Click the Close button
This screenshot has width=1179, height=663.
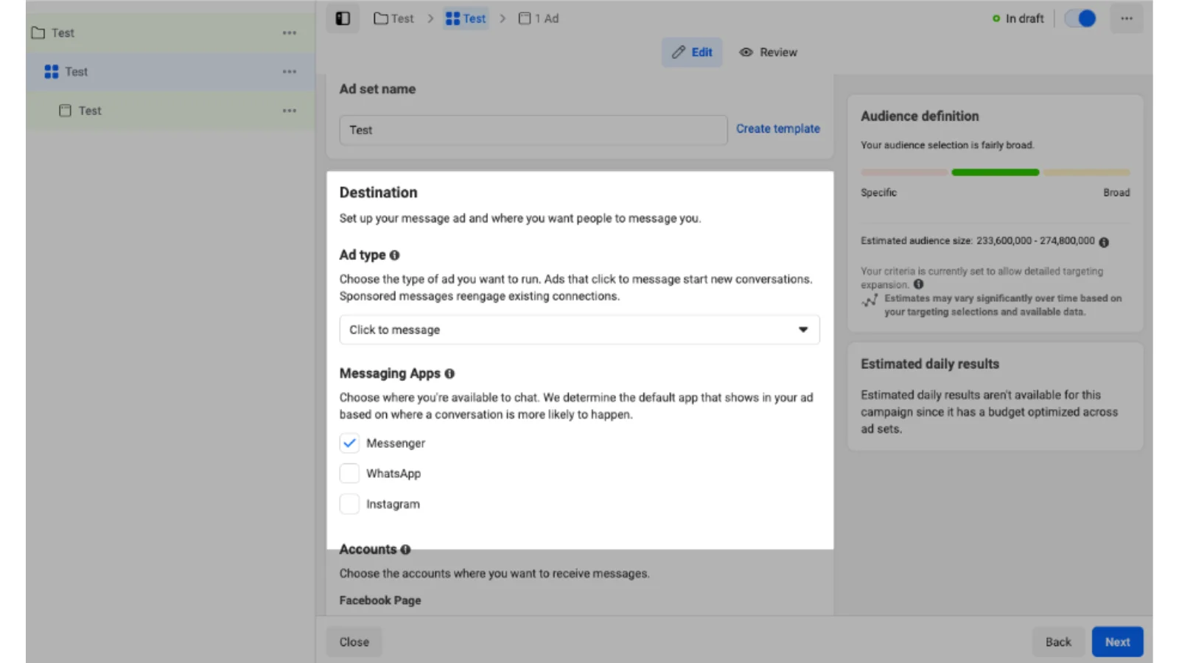354,642
